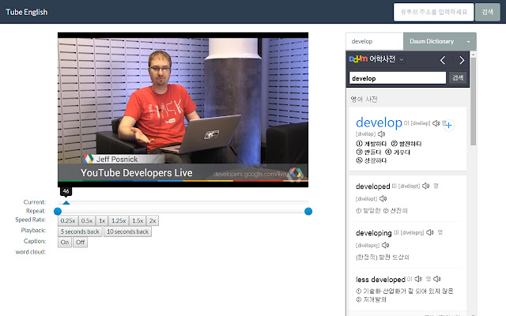Viewport: 506px width, 316px height.
Task: Jump 10 seconds back
Action: 127,231
